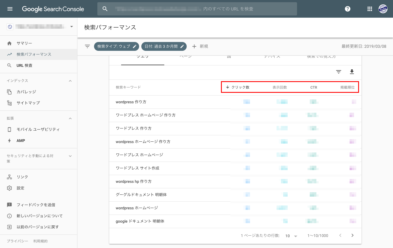Open the property selector dropdown
Viewport: 393px width, 248px height.
[x=72, y=27]
